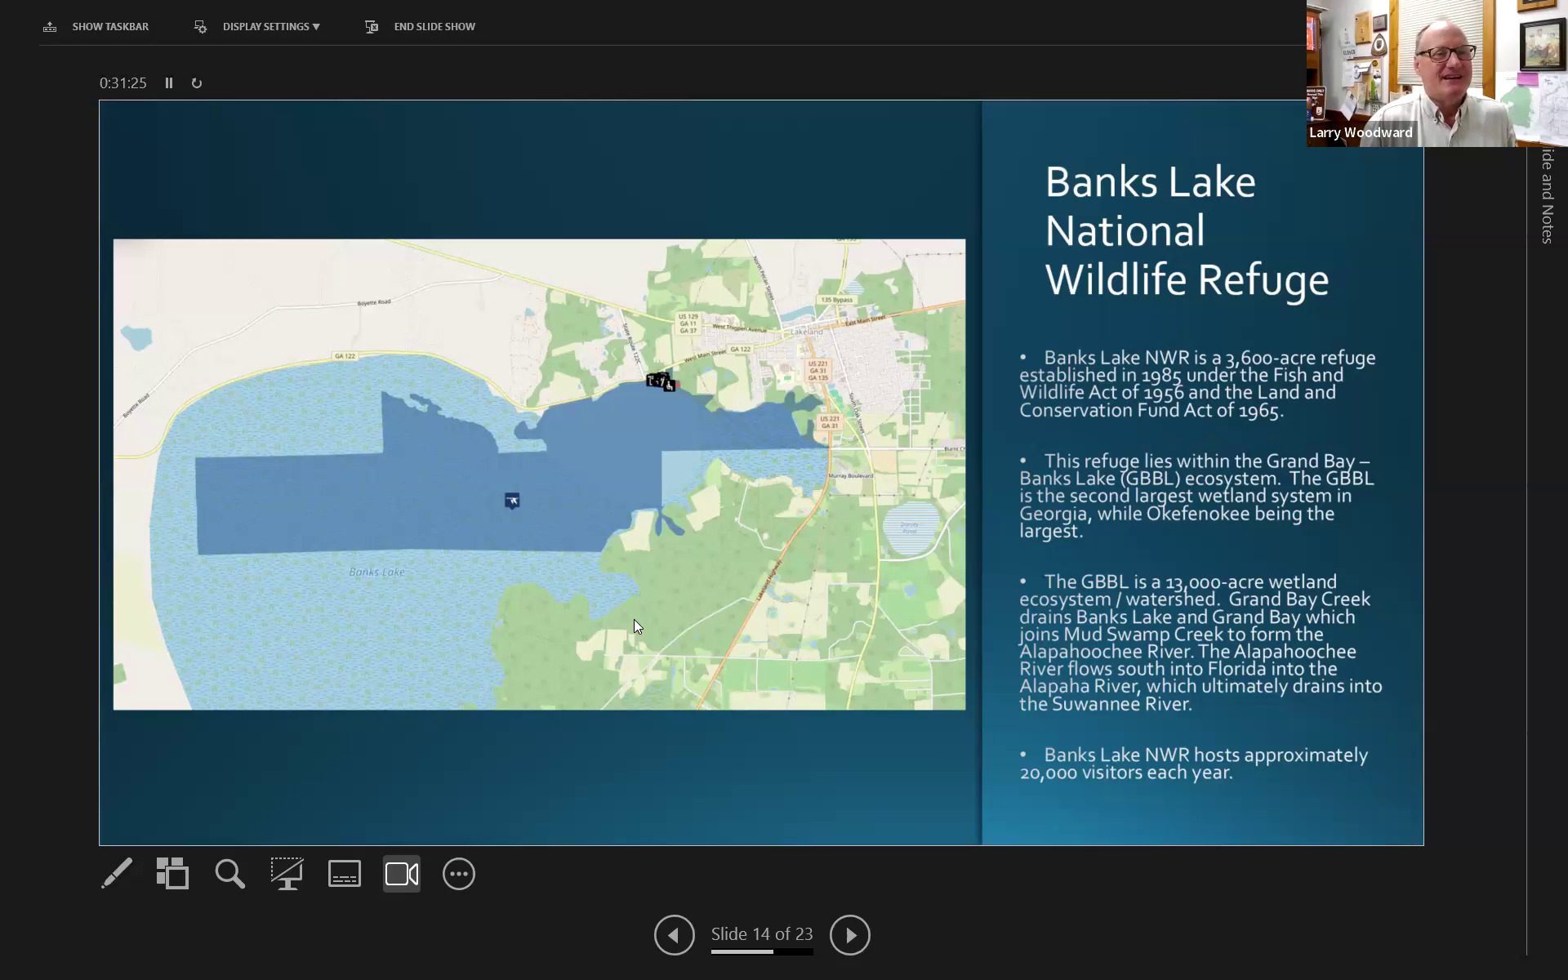The image size is (1568, 980).
Task: Click the Slide 14 of 23 counter
Action: [x=762, y=933]
